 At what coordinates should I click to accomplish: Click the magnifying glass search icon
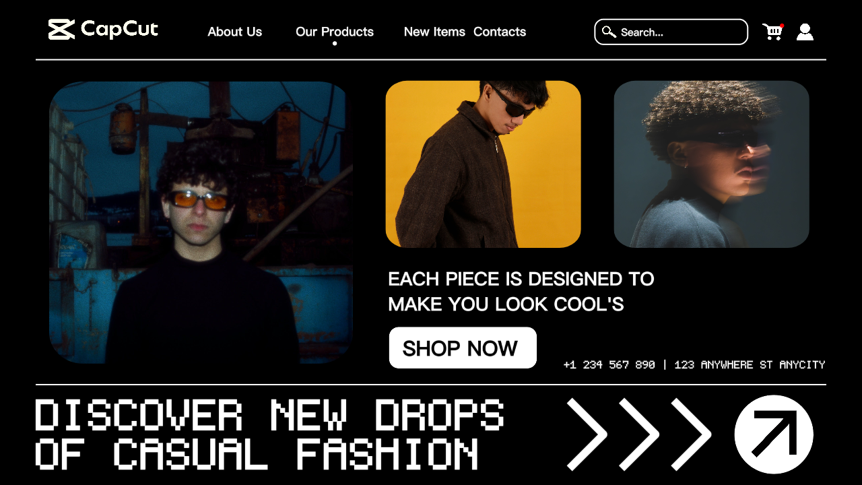609,32
